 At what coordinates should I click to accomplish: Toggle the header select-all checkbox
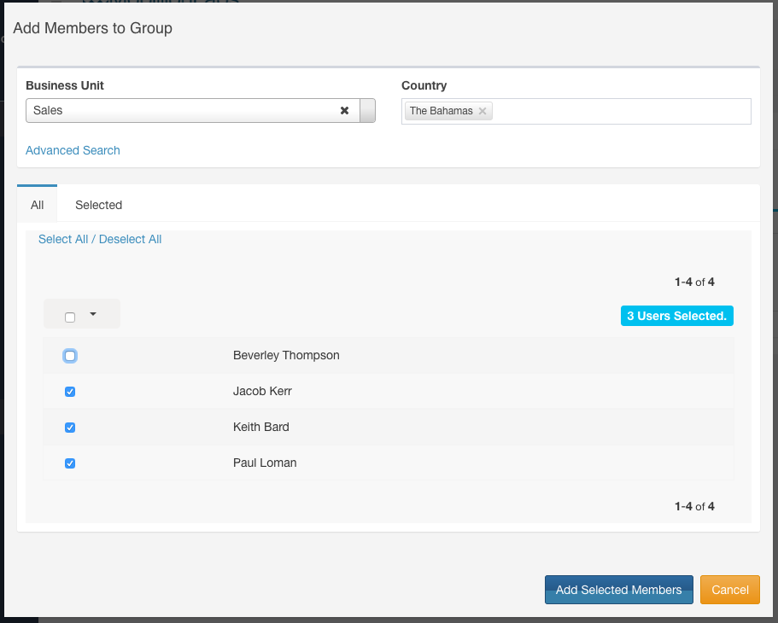click(x=70, y=317)
